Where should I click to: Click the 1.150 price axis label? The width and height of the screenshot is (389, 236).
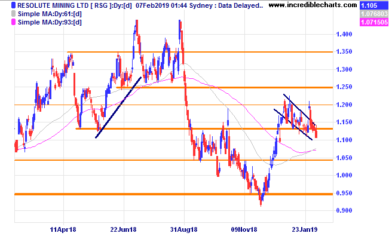[344, 122]
